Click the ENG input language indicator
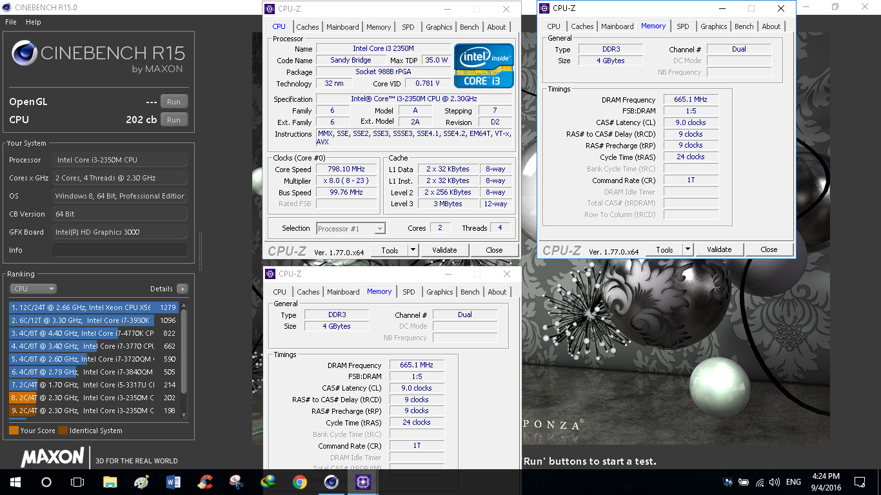The height and width of the screenshot is (495, 881). [793, 482]
